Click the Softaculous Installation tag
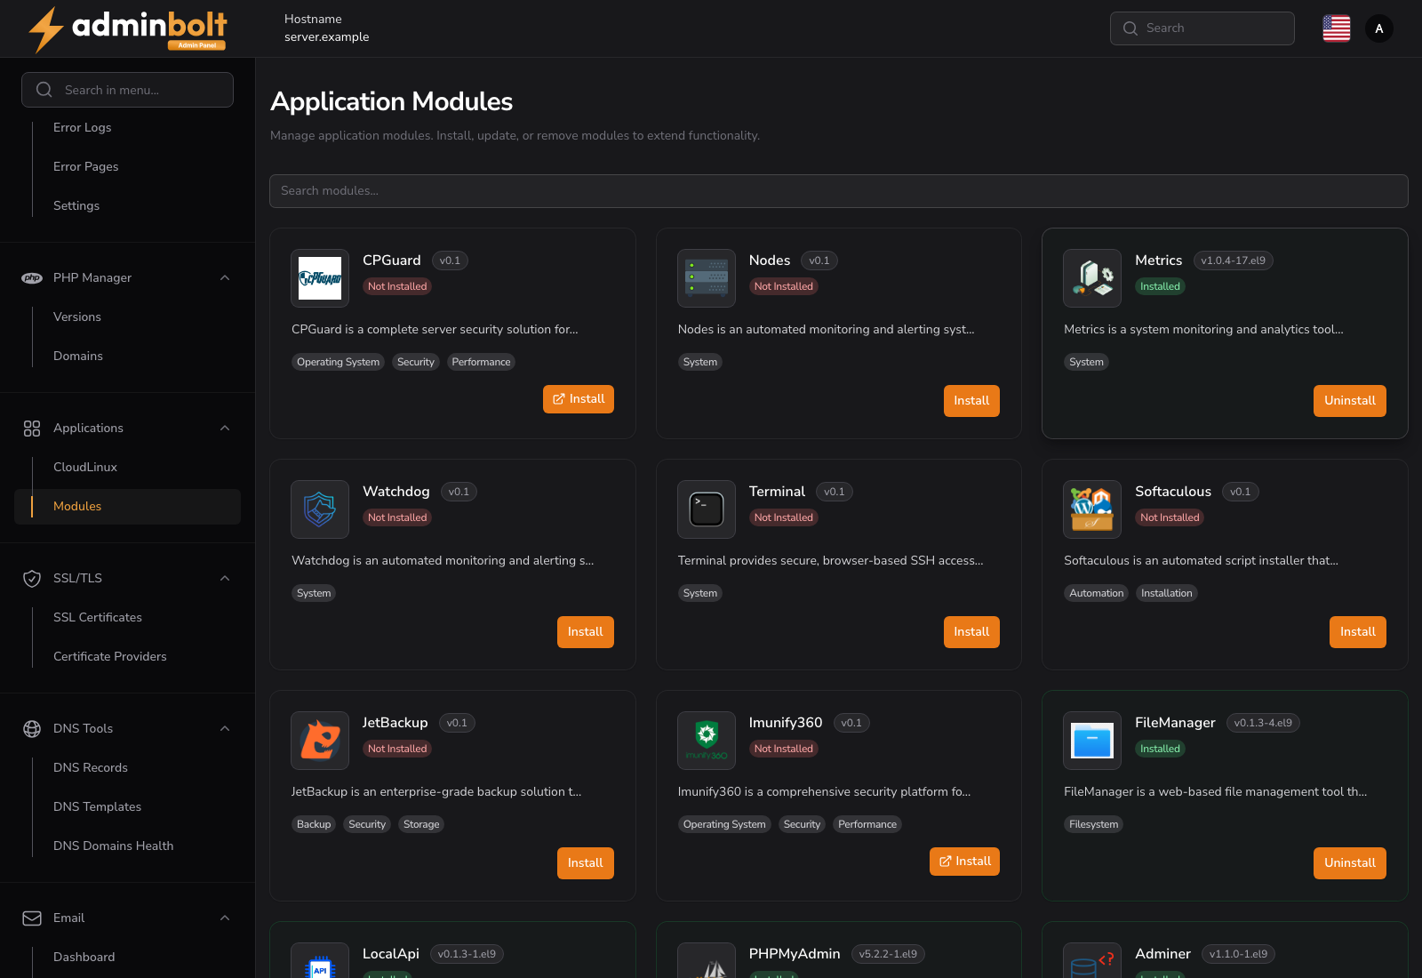The height and width of the screenshot is (978, 1422). coord(1167,594)
